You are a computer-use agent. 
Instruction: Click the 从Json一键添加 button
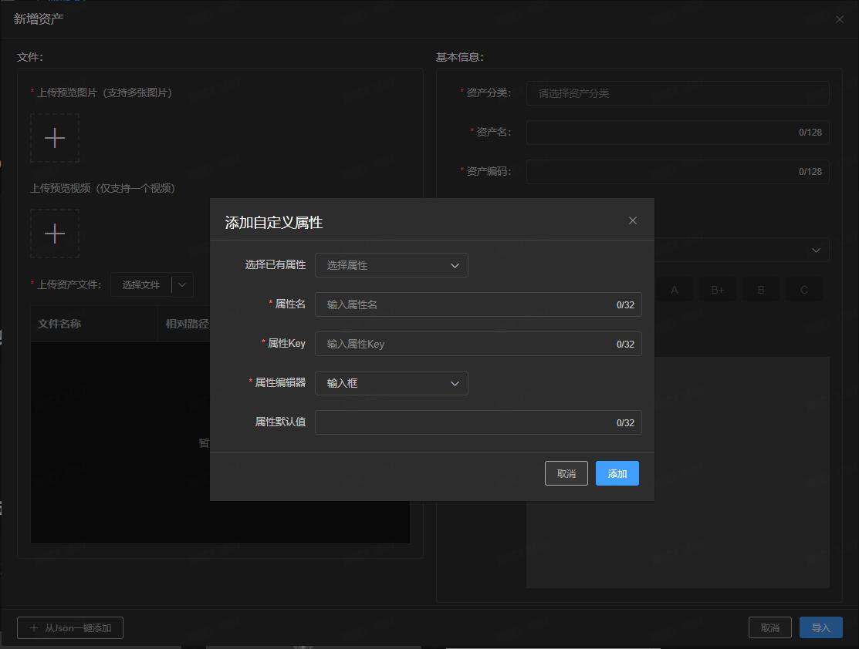point(70,628)
